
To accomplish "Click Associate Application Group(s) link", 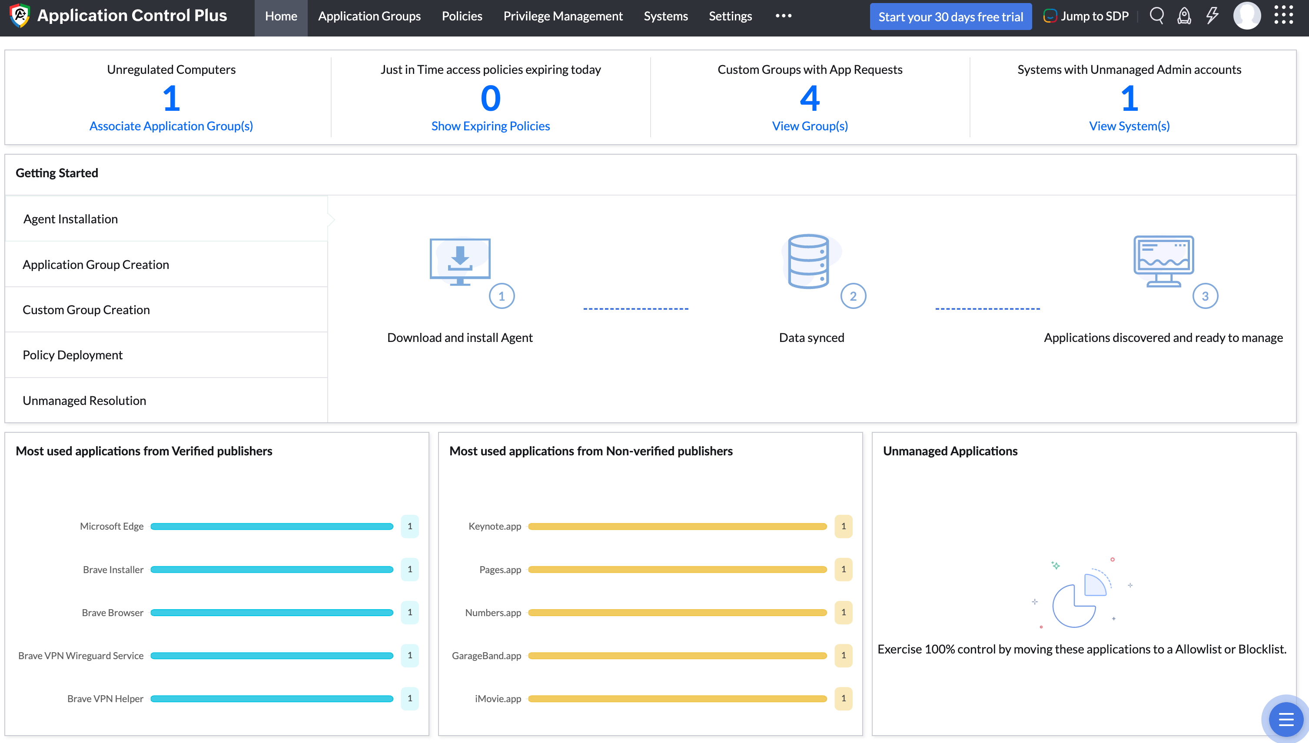I will click(x=171, y=126).
